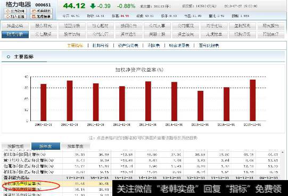The height and width of the screenshot is (196, 288).
Task: Open the 公司高管 section
Action: pos(101,35)
